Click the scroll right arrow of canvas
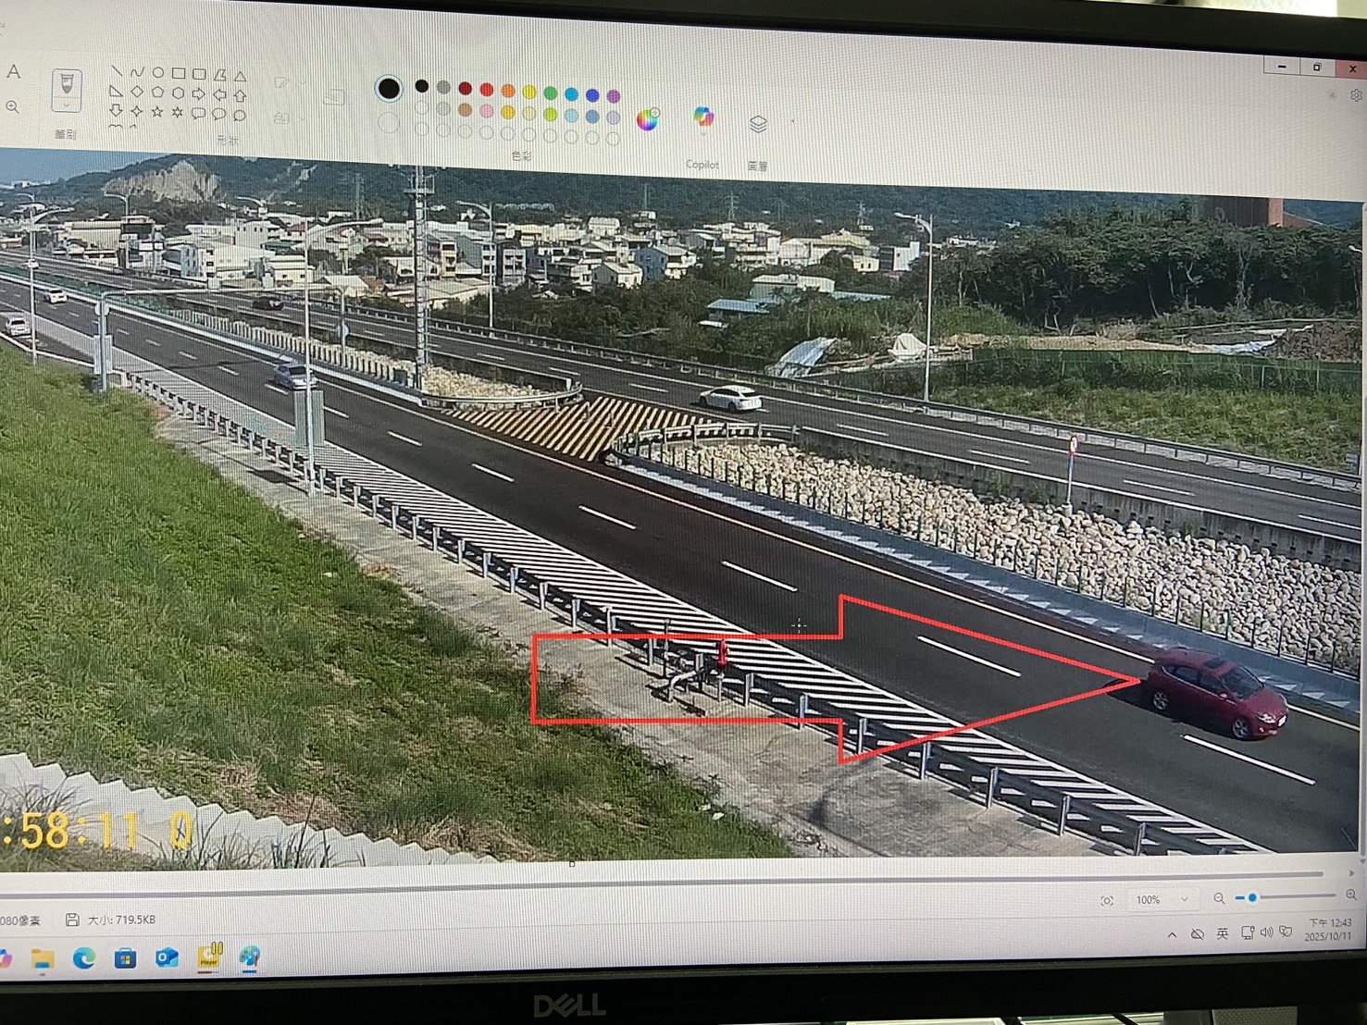This screenshot has width=1367, height=1025. (1350, 871)
